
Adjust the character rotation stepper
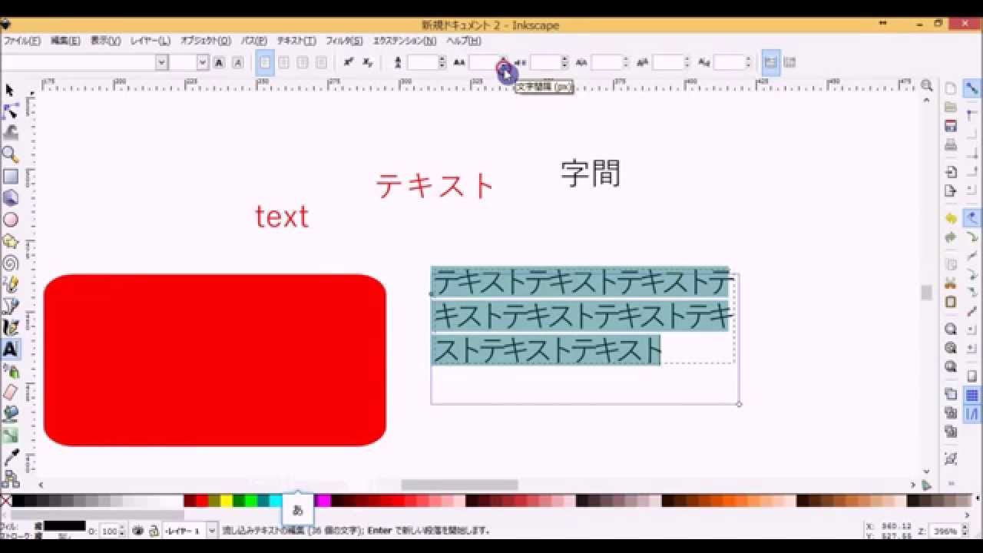(748, 63)
